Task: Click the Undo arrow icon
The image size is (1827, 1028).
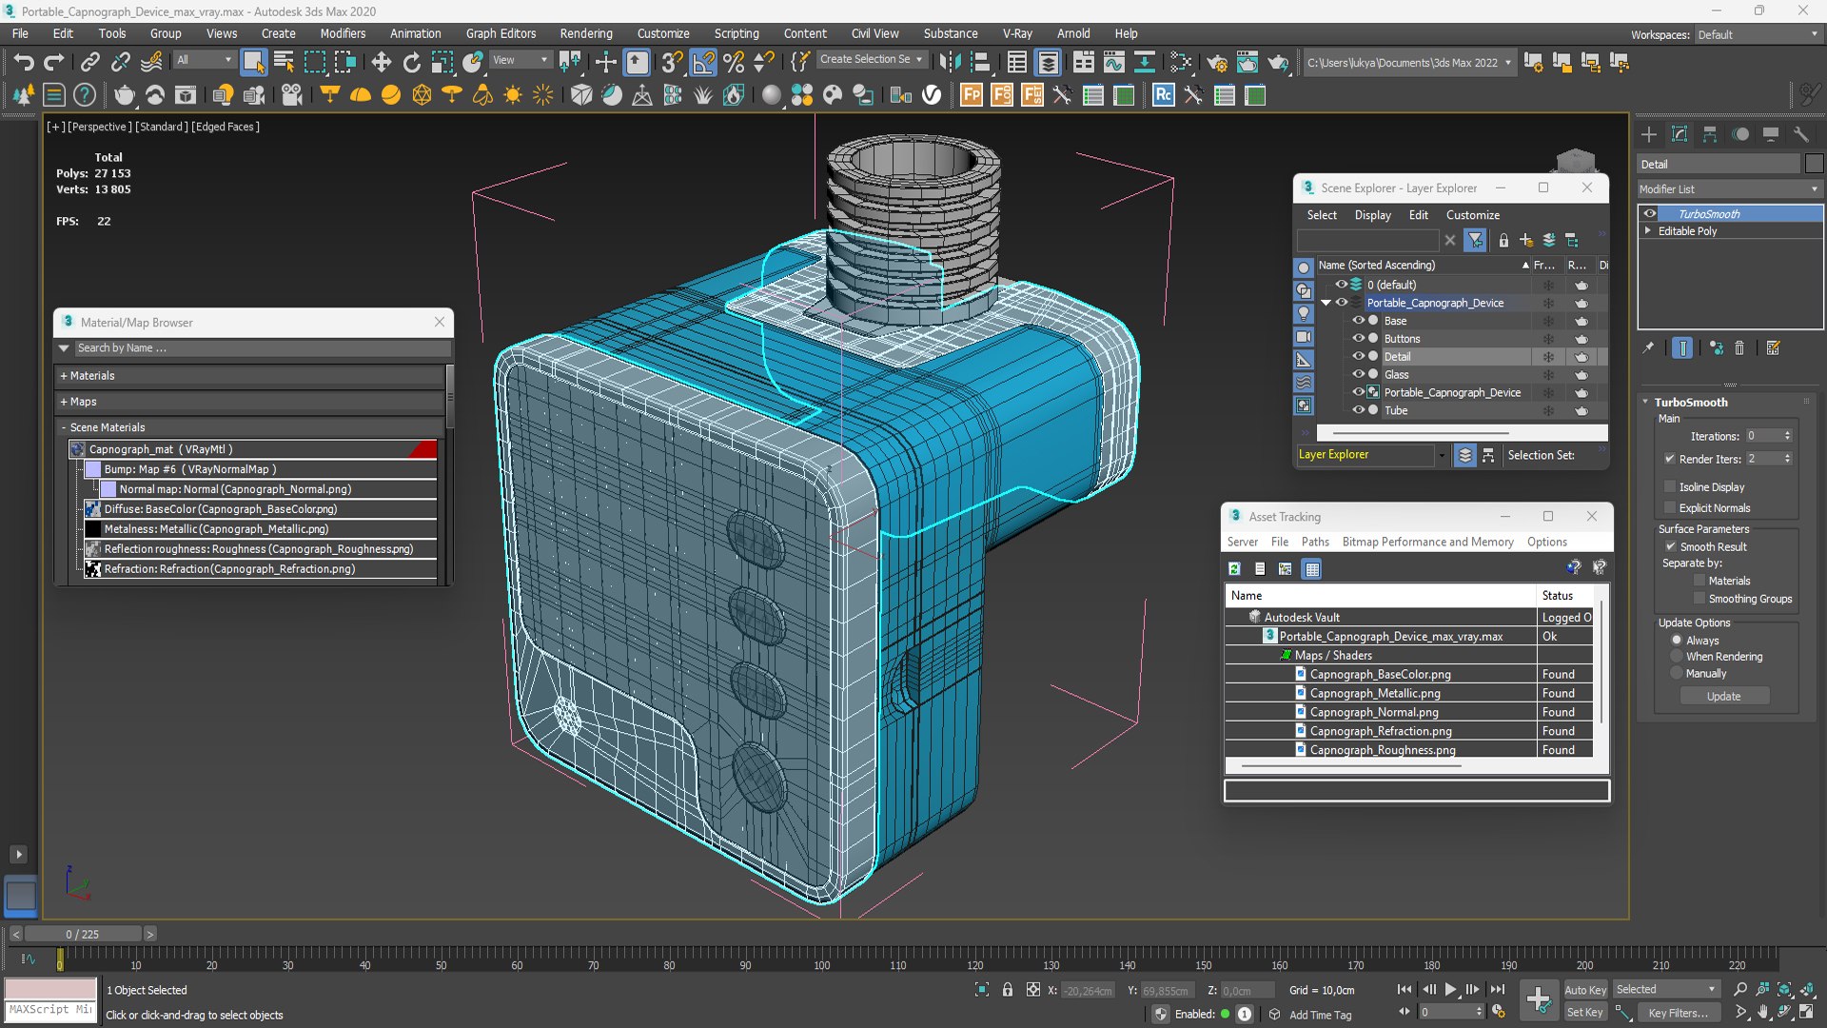Action: click(24, 63)
